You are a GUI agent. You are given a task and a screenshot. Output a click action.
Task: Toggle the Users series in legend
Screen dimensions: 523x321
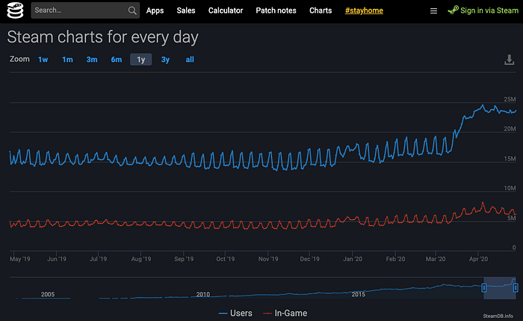[235, 313]
